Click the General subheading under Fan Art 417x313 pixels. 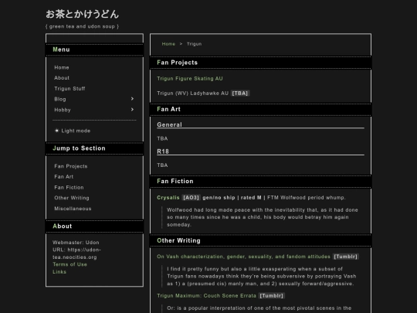pos(169,124)
